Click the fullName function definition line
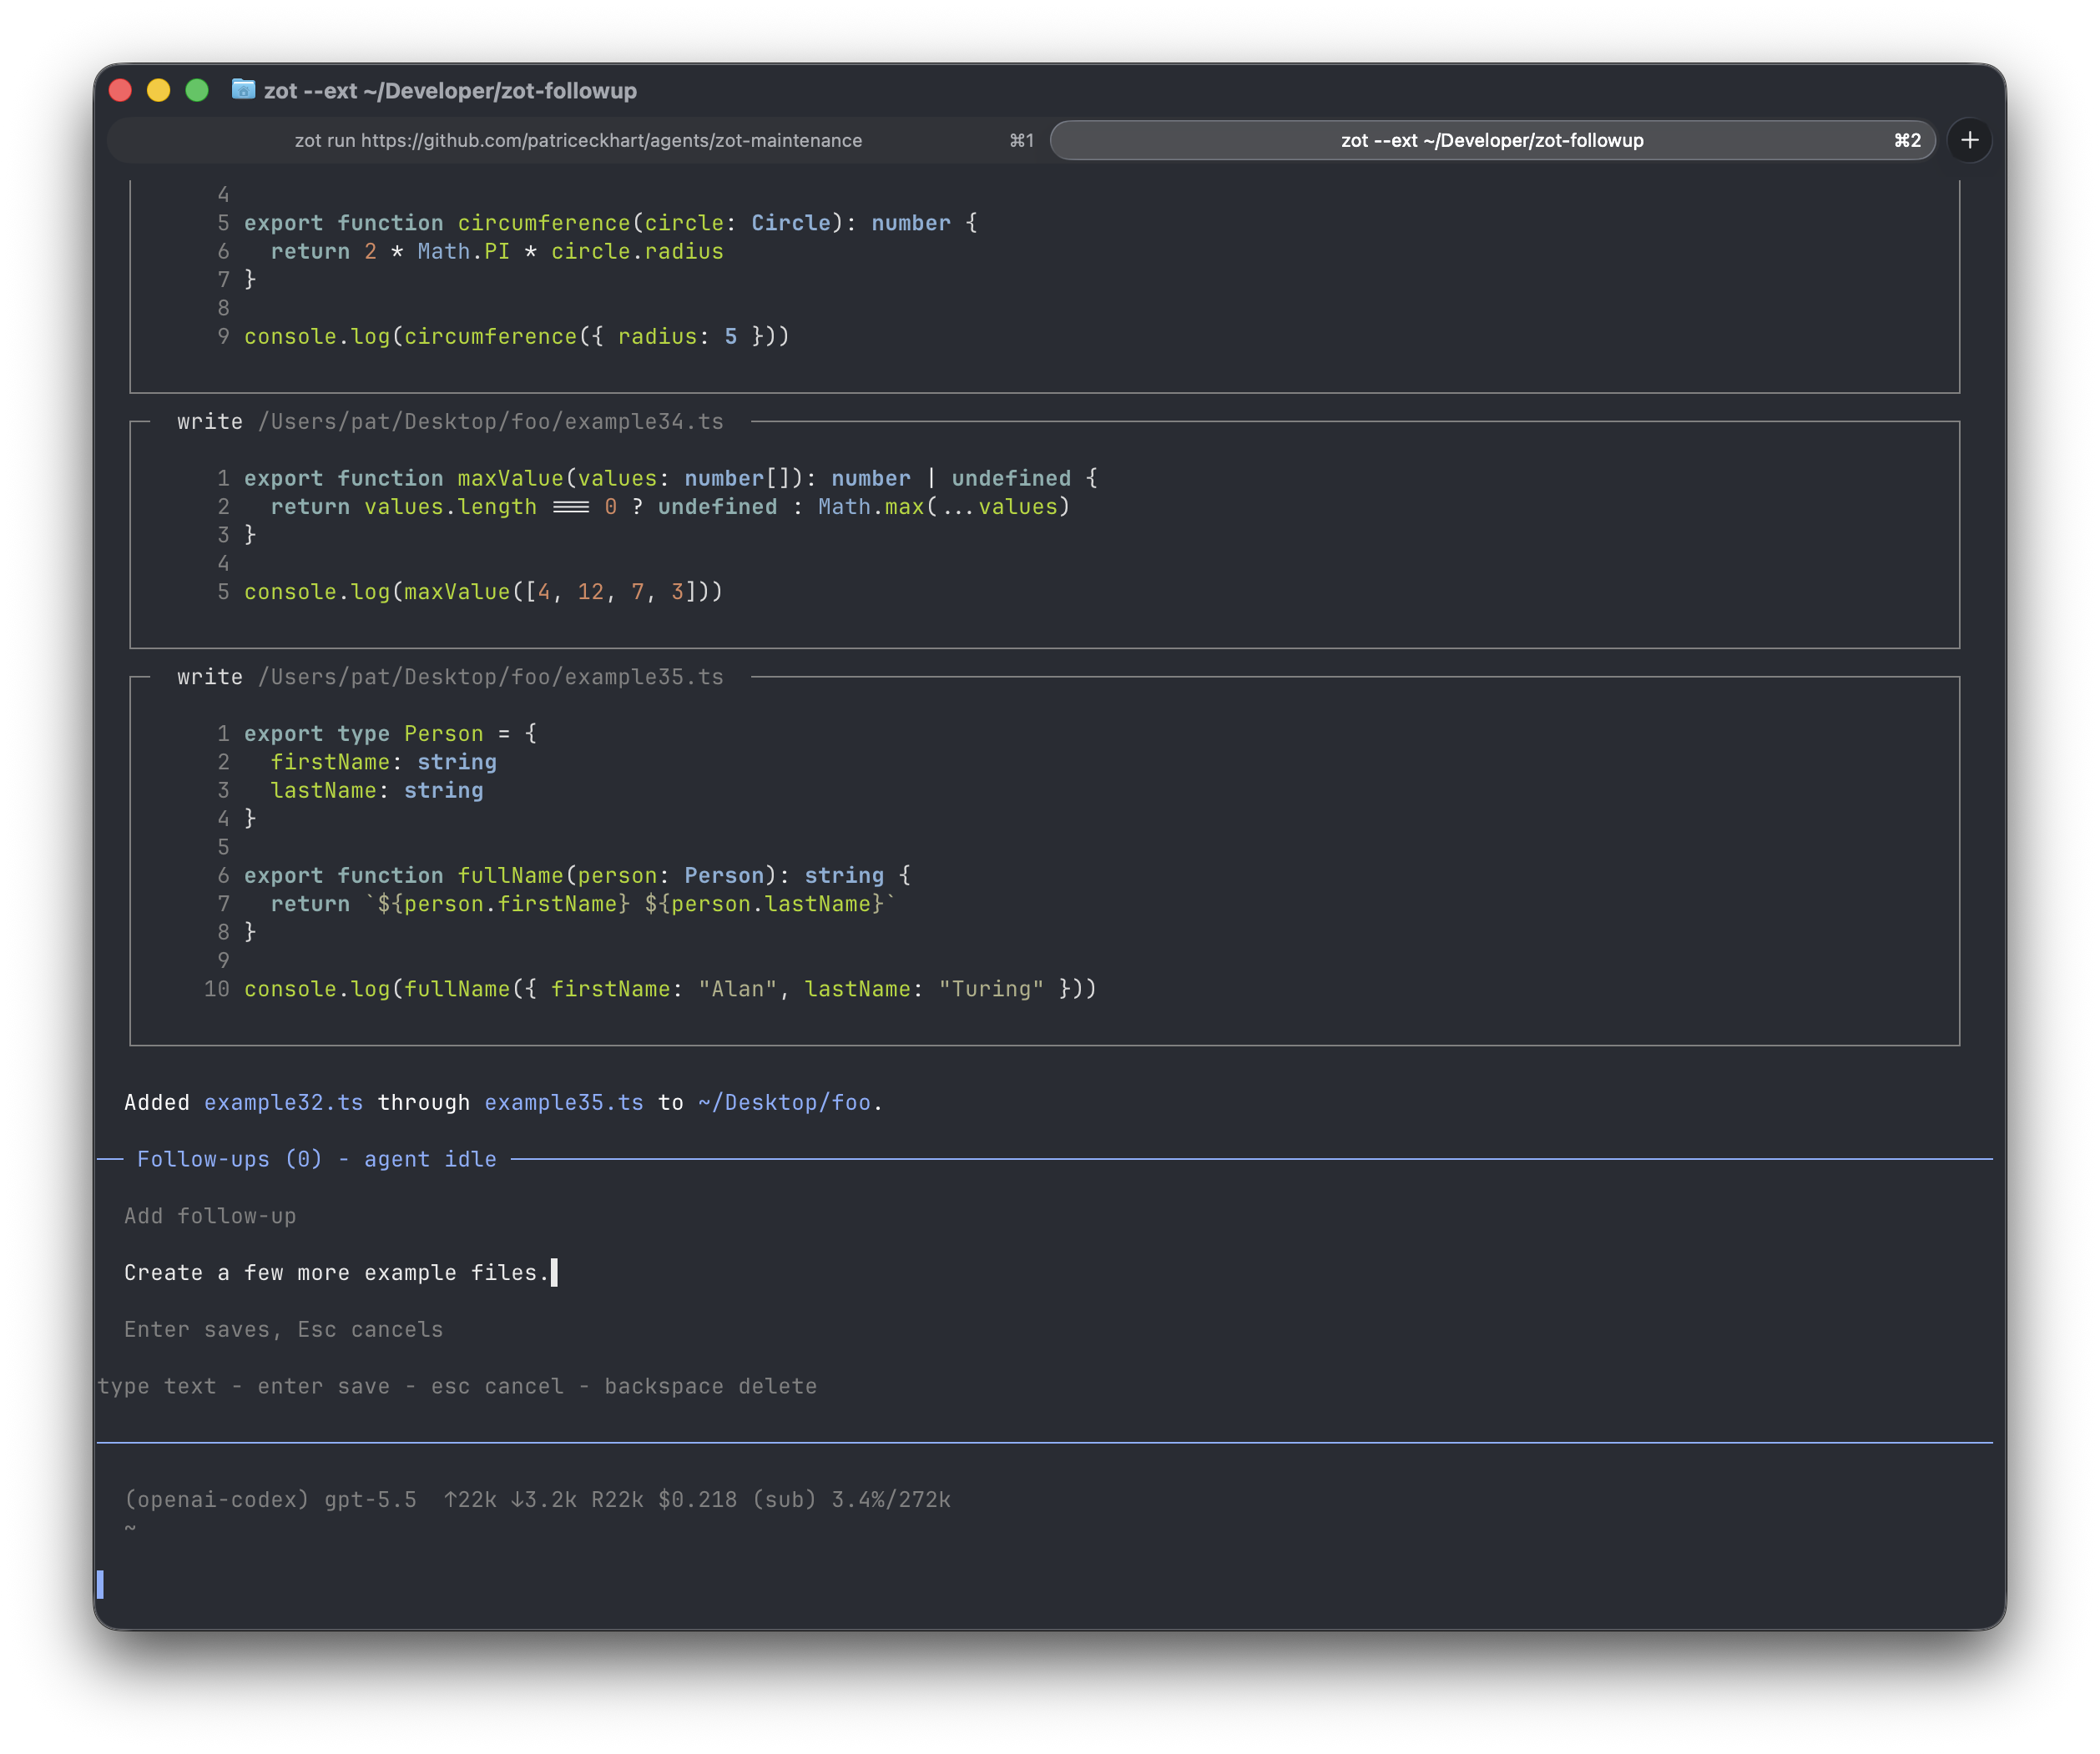Viewport: 2100px width, 1754px height. pos(578,875)
